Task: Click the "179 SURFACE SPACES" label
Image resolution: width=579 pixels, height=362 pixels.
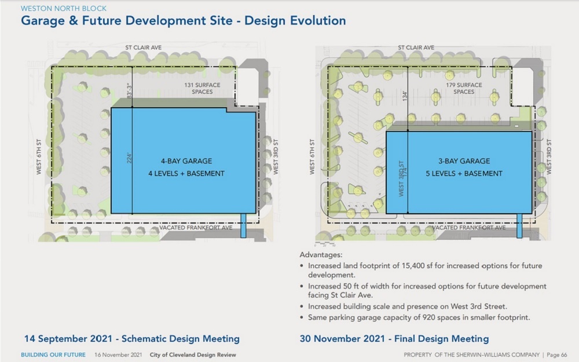Action: tap(464, 88)
